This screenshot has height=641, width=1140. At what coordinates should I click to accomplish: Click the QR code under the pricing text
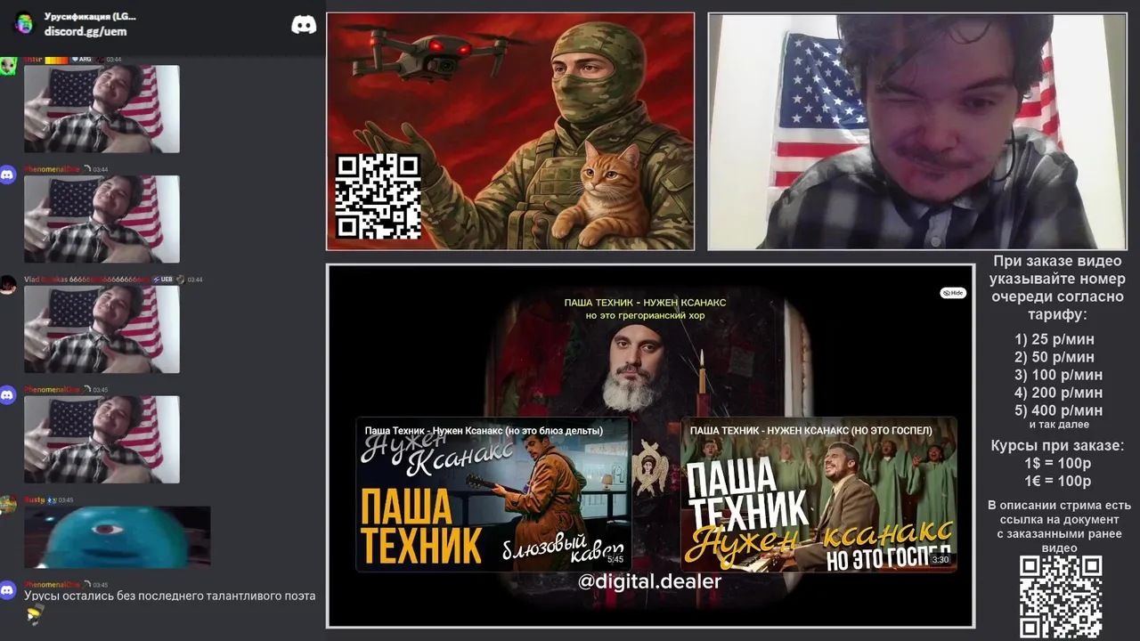pyautogui.click(x=1061, y=596)
